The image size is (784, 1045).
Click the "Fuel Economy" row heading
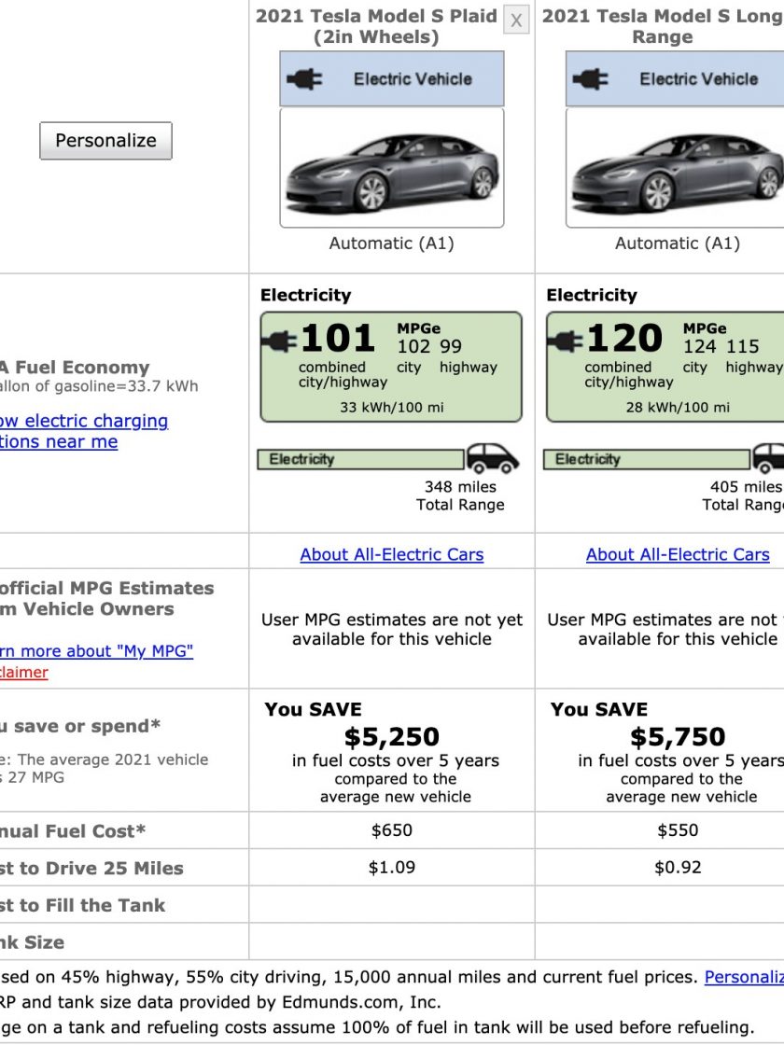(75, 368)
